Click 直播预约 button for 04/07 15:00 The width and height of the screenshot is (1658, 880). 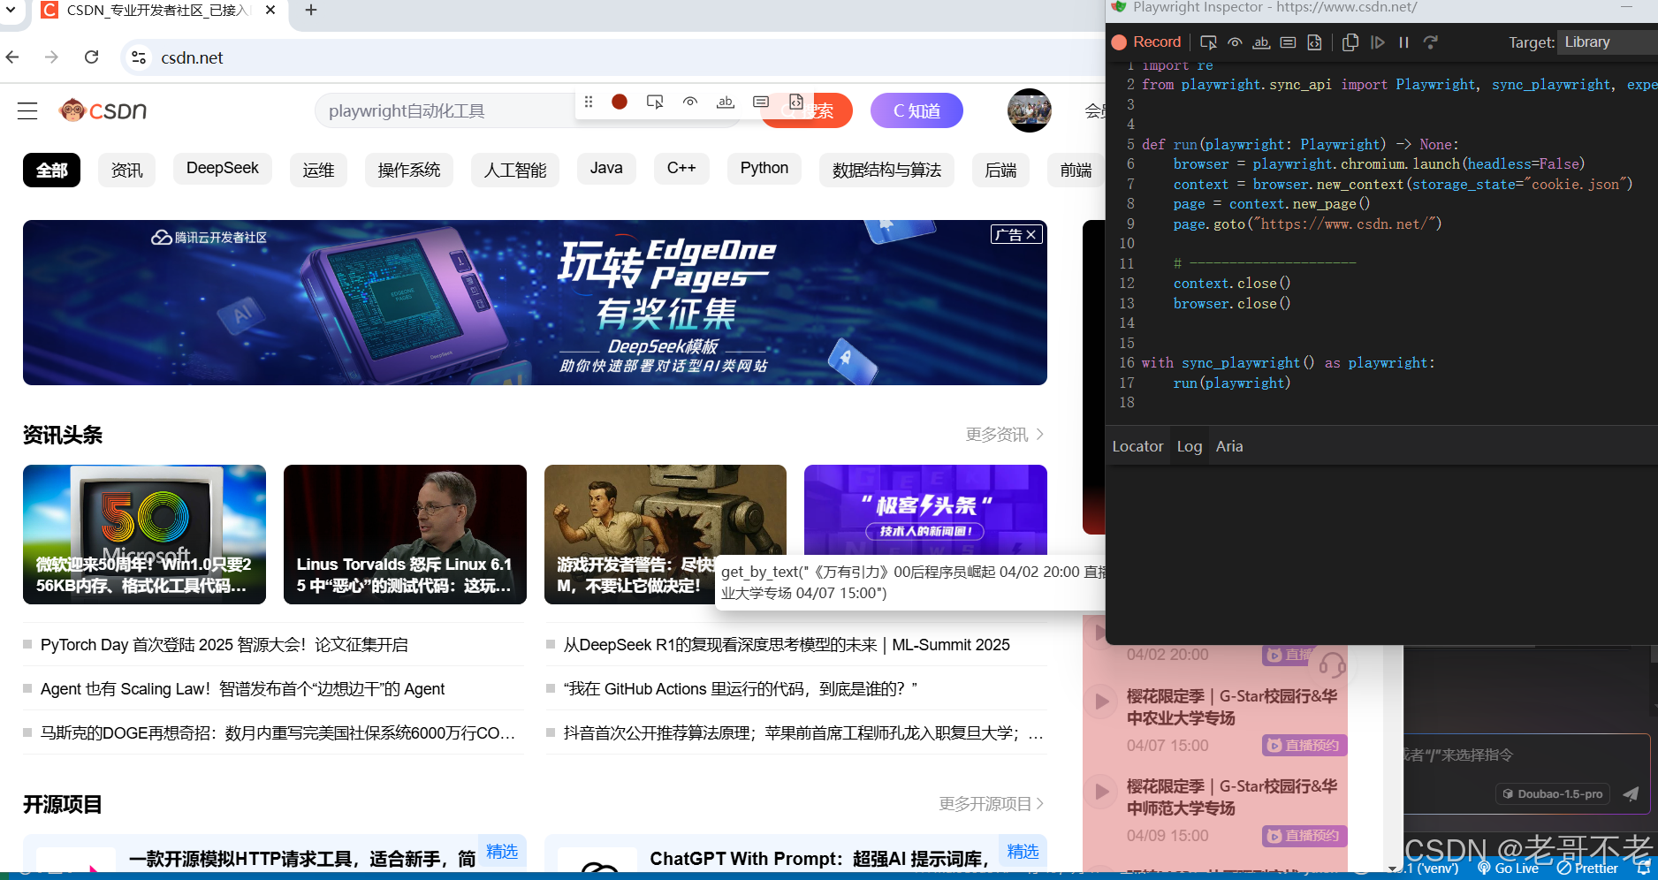click(1304, 746)
